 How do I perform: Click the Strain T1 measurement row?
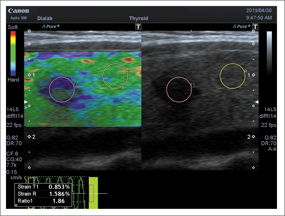(43, 187)
